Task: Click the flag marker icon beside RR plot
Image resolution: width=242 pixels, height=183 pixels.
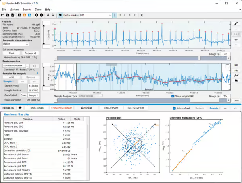Action: [236, 80]
